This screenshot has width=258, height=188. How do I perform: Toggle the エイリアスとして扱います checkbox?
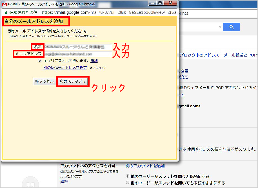click(40, 61)
